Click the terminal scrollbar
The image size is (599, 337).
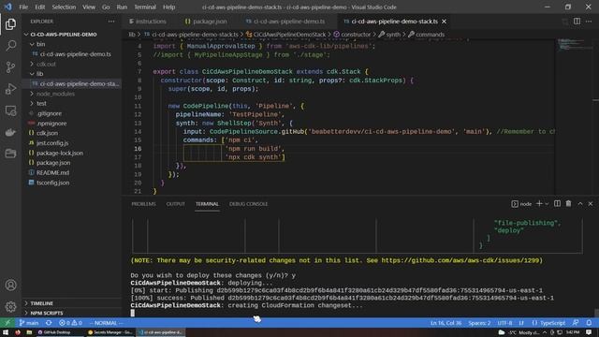596,313
